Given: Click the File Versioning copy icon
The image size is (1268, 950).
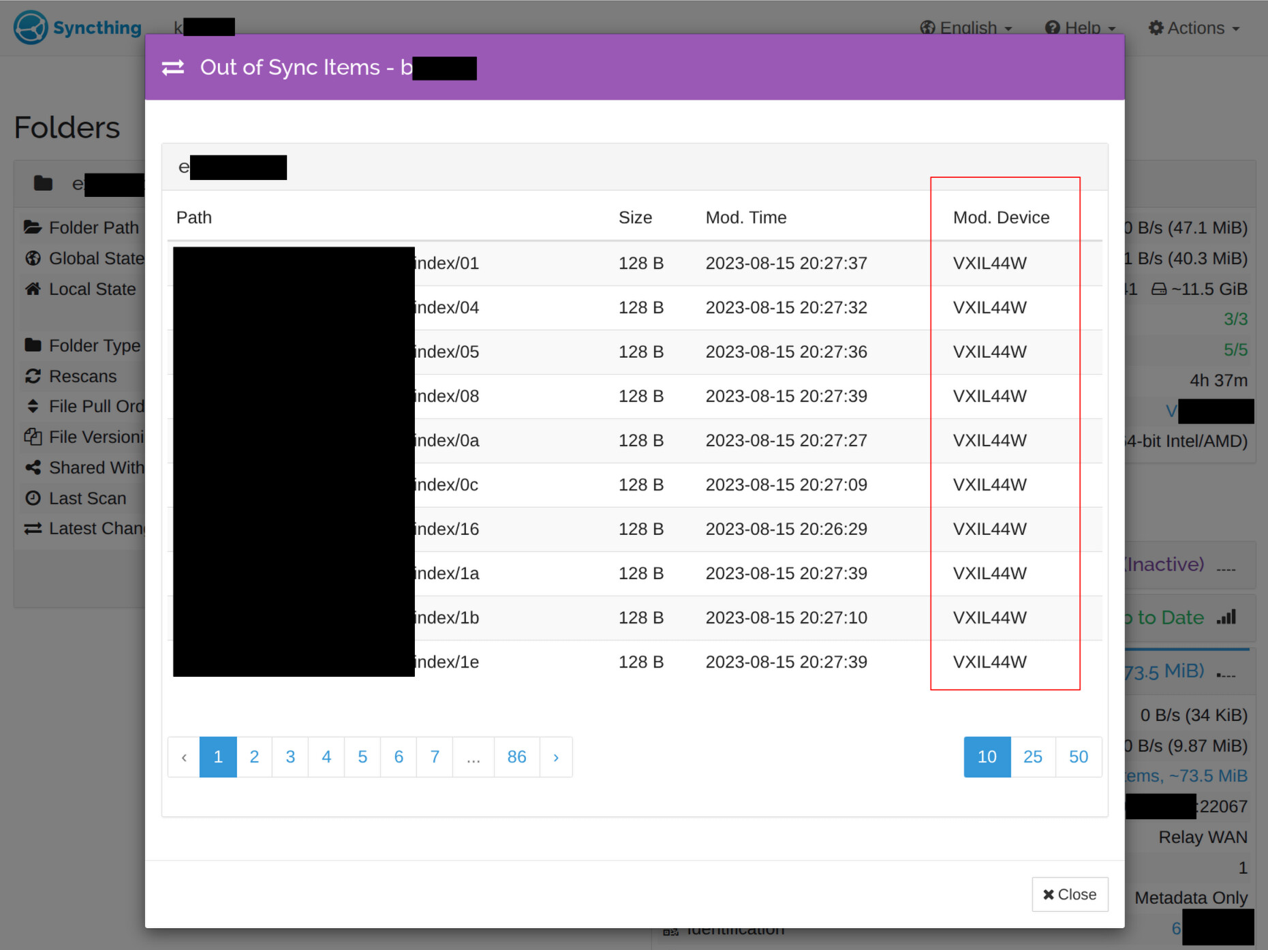Looking at the screenshot, I should pyautogui.click(x=33, y=437).
